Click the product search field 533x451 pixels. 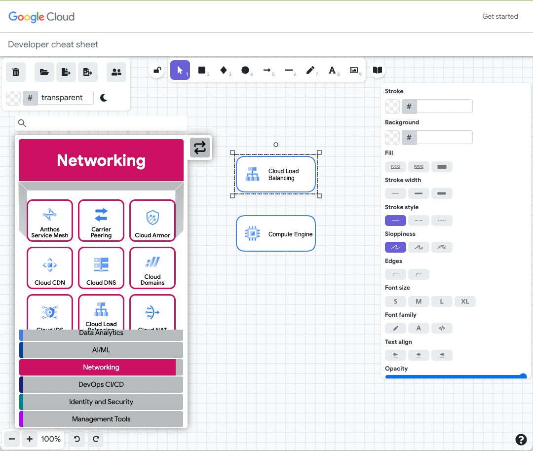point(101,123)
